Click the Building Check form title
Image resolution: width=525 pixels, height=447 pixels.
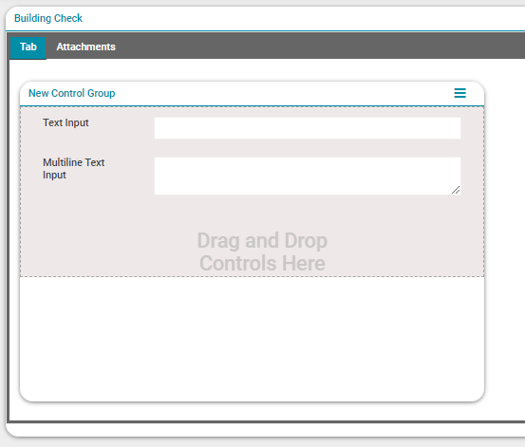tap(48, 18)
